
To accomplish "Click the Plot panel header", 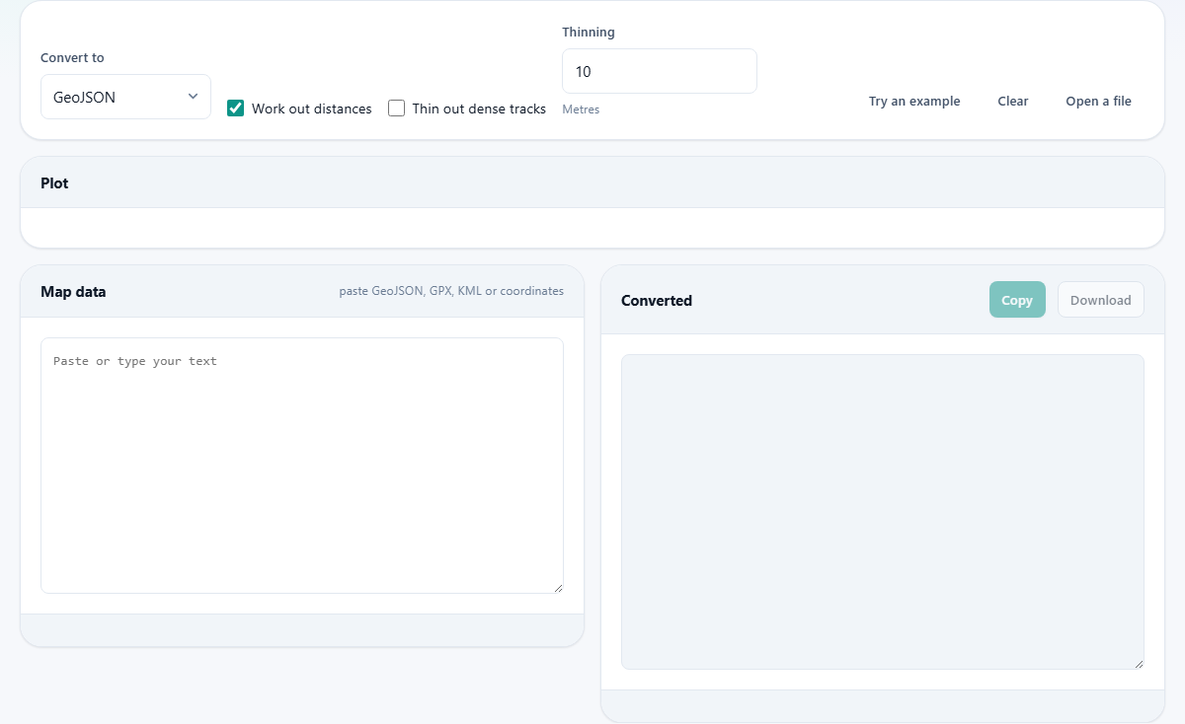I will [x=592, y=182].
